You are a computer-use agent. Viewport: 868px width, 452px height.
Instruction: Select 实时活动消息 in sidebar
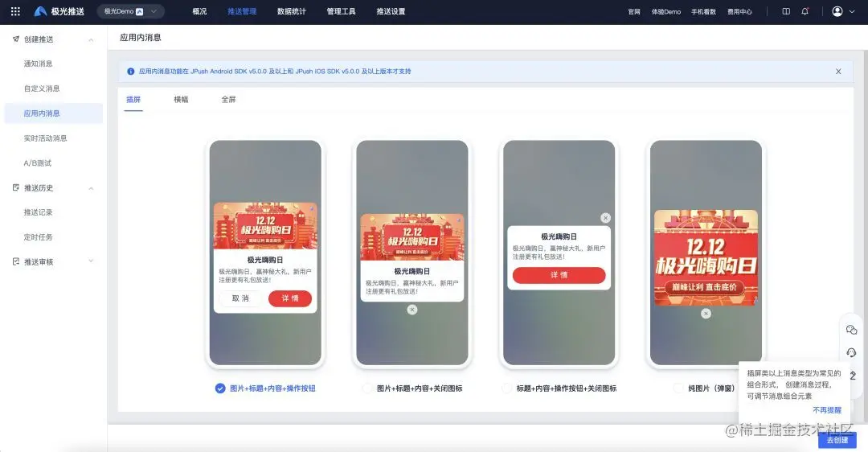point(45,138)
